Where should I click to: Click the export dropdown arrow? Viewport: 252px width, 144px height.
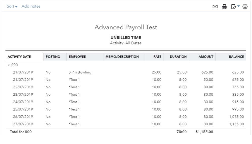pyautogui.click(x=239, y=6)
